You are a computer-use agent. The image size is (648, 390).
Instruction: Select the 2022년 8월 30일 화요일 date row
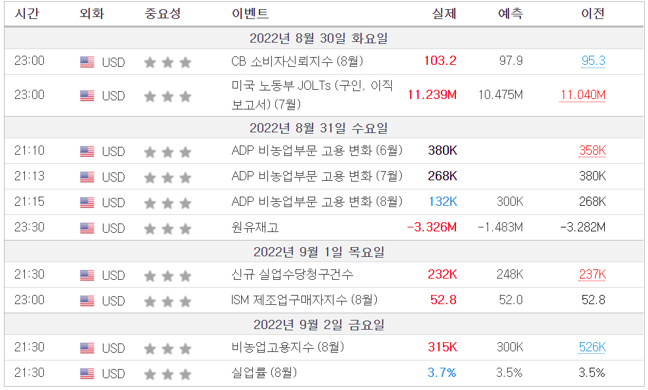click(x=324, y=39)
